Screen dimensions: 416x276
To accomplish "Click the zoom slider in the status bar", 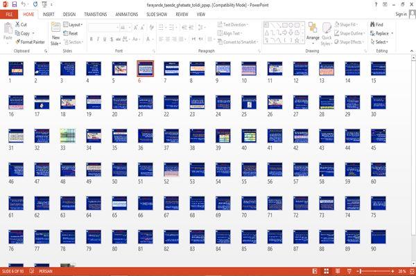I will tap(375, 271).
